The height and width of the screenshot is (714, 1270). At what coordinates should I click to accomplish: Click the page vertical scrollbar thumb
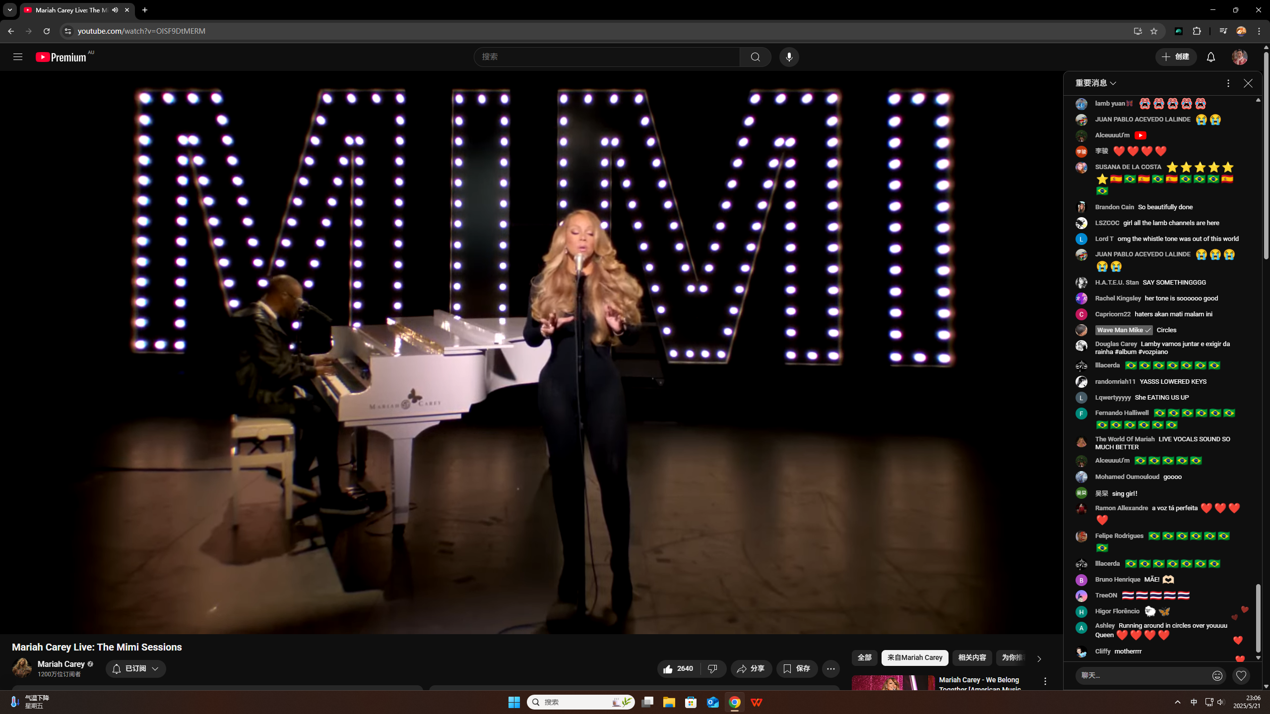coord(1266,155)
